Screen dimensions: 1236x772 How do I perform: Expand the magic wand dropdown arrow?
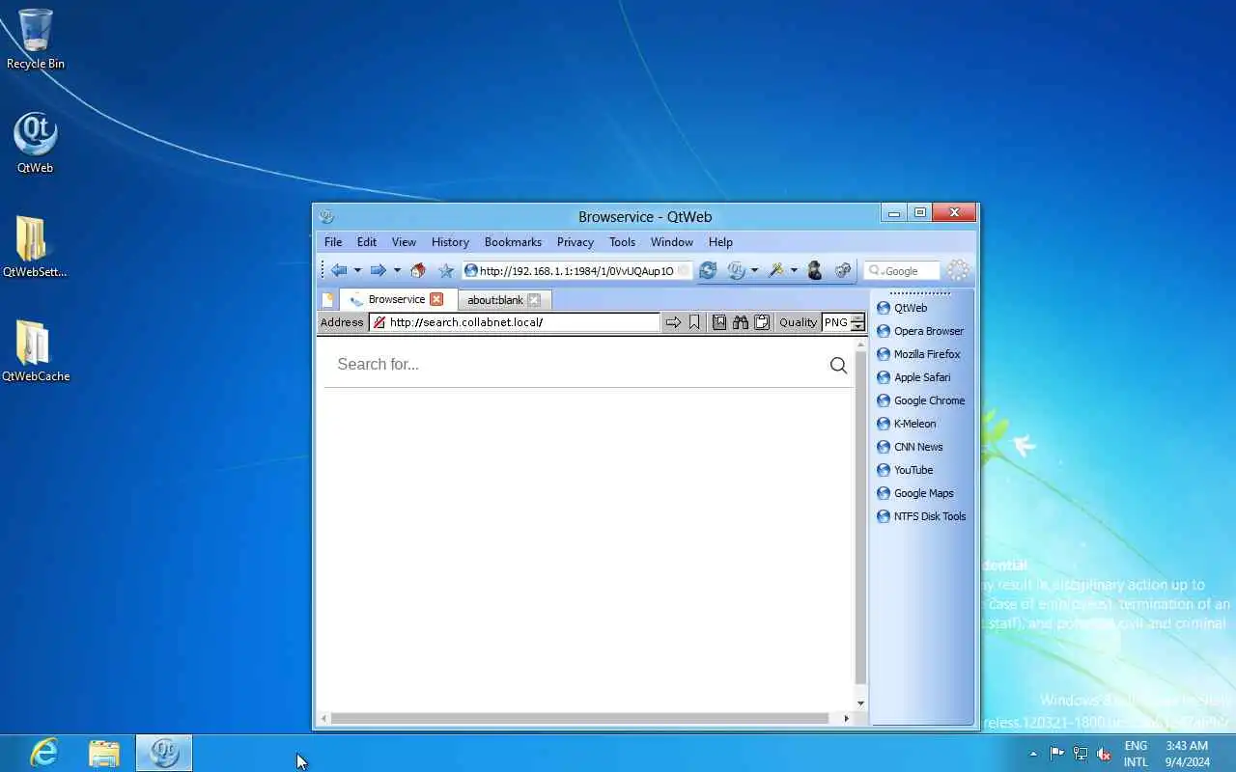(x=794, y=271)
